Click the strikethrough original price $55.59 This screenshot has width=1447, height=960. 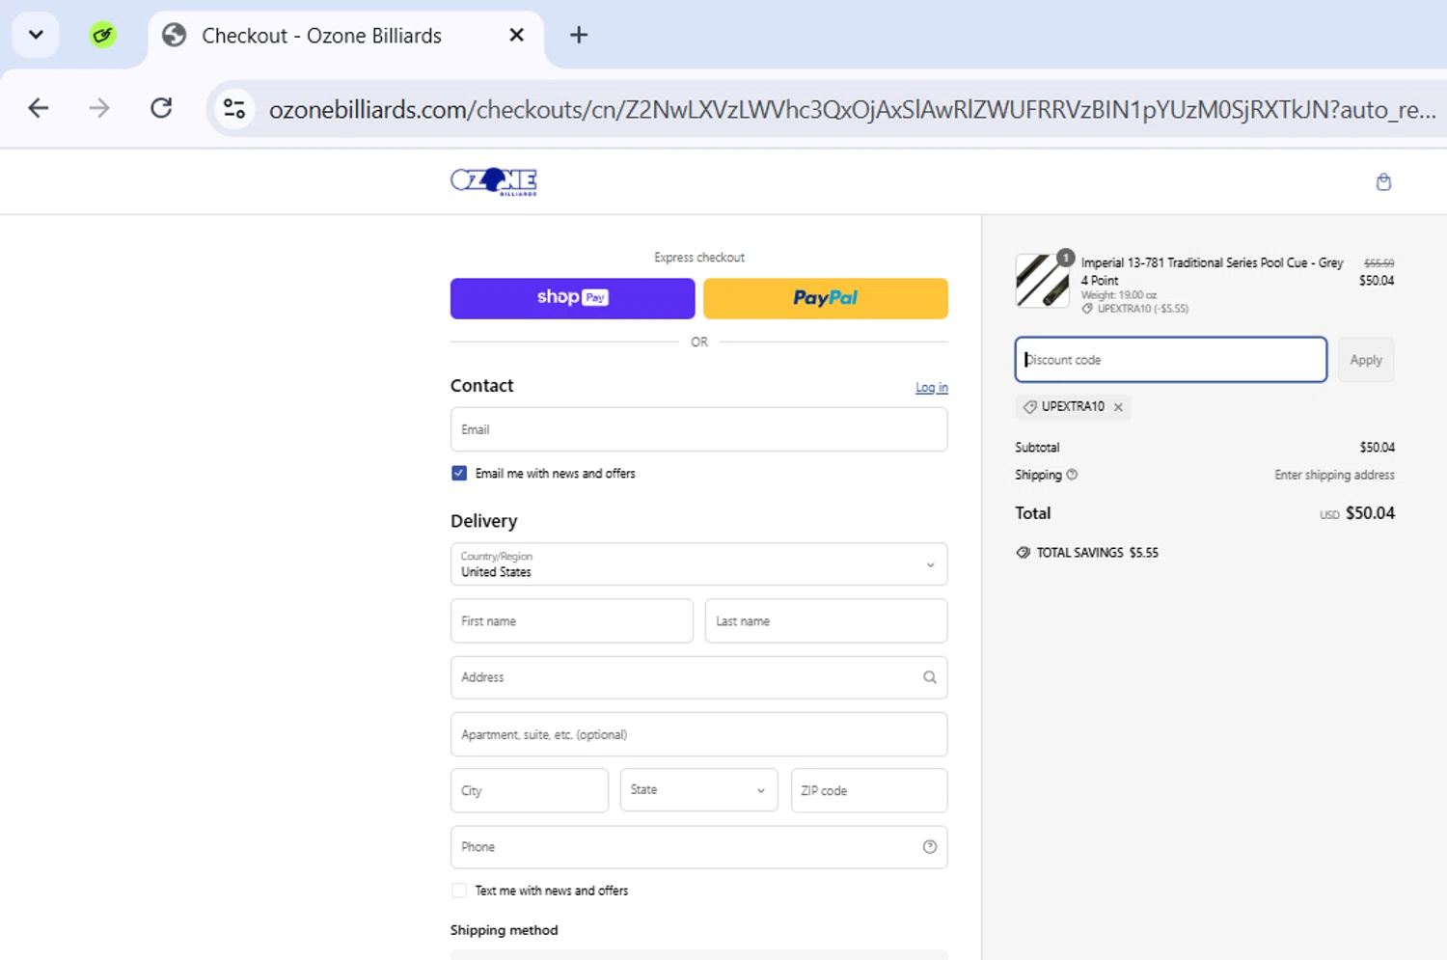(x=1379, y=262)
